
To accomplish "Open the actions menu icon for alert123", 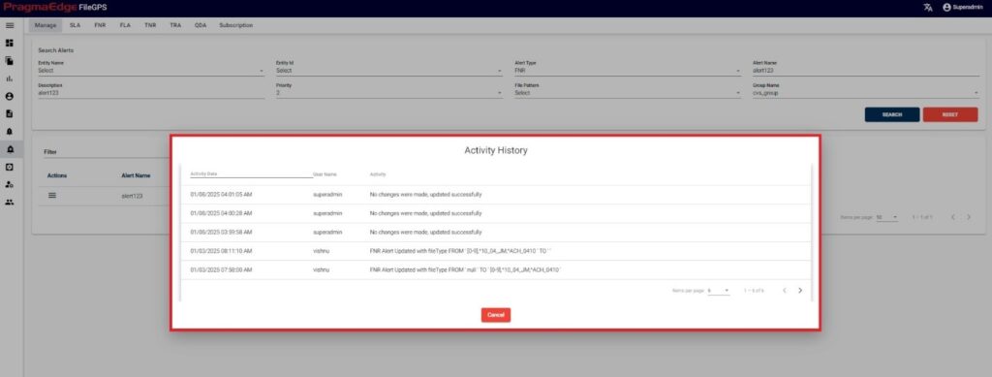I will tap(52, 196).
